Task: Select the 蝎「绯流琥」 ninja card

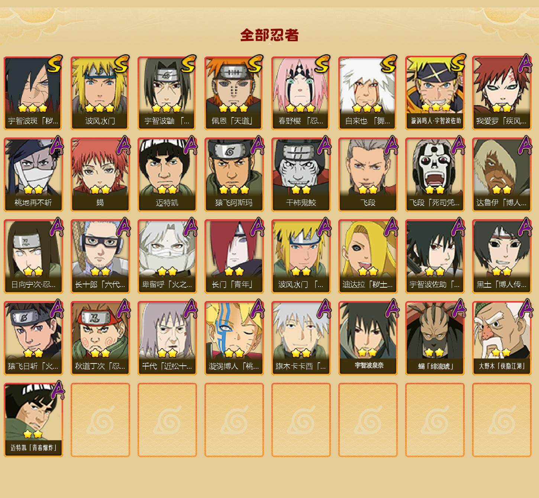Action: (435, 338)
